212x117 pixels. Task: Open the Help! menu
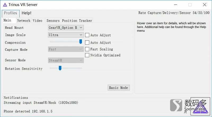26,13
